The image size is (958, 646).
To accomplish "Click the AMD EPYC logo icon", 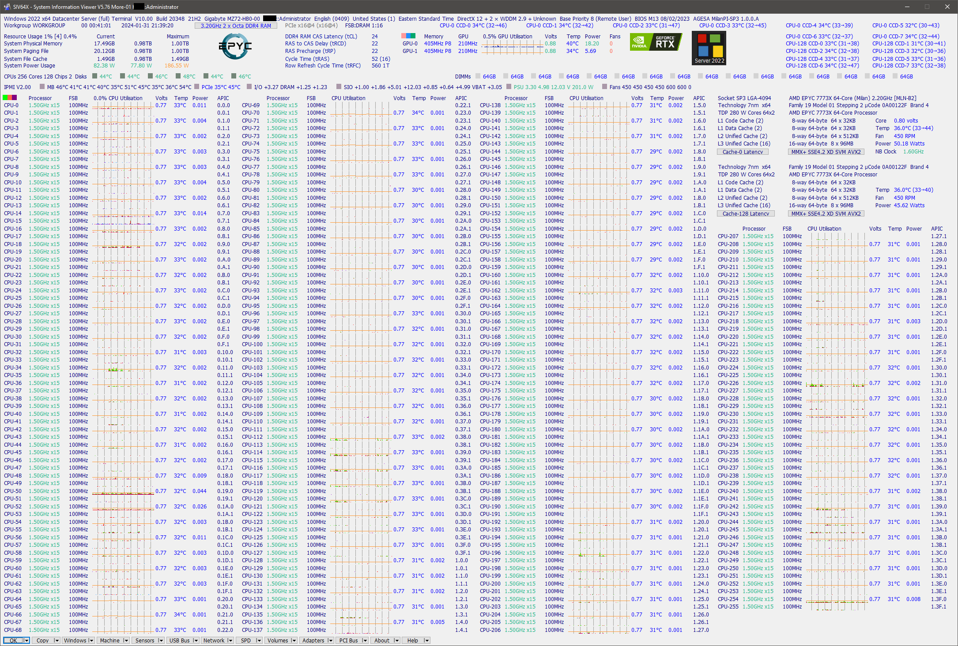I will tap(235, 47).
